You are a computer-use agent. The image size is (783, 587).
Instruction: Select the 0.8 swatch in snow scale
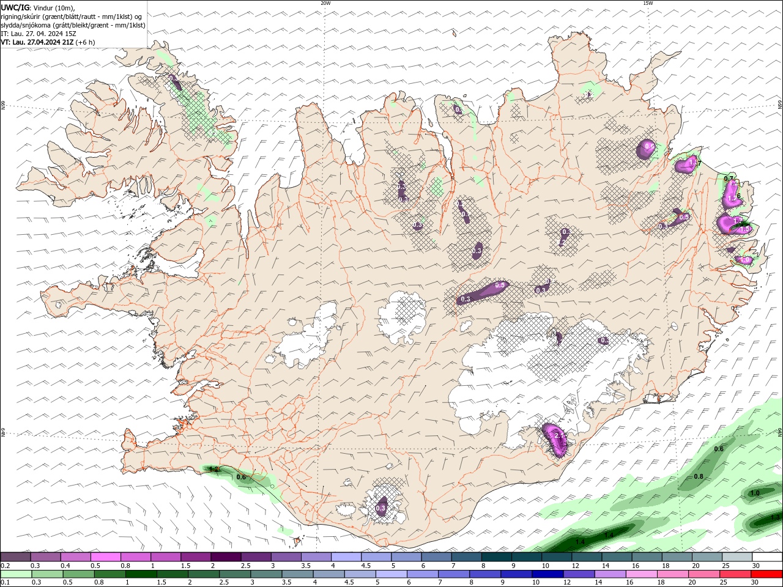tap(135, 556)
